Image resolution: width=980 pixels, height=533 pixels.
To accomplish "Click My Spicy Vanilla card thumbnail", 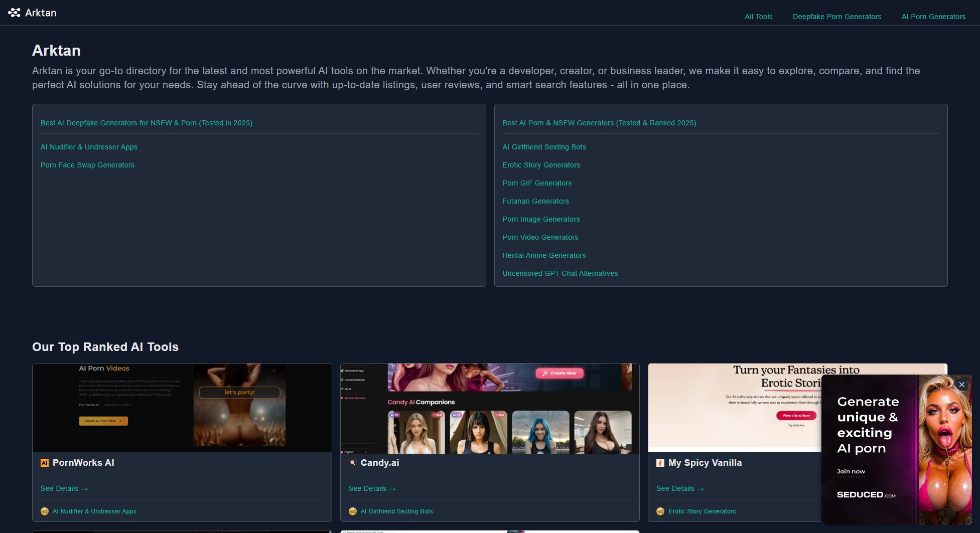I will 734,408.
